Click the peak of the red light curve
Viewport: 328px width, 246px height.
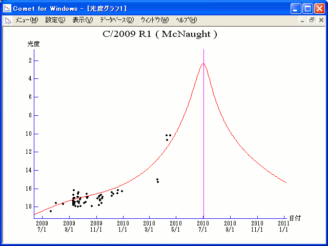pos(203,64)
